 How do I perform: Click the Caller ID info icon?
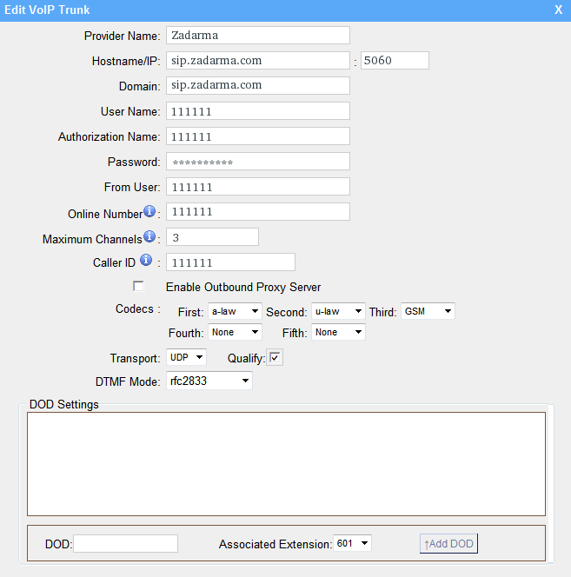[146, 261]
